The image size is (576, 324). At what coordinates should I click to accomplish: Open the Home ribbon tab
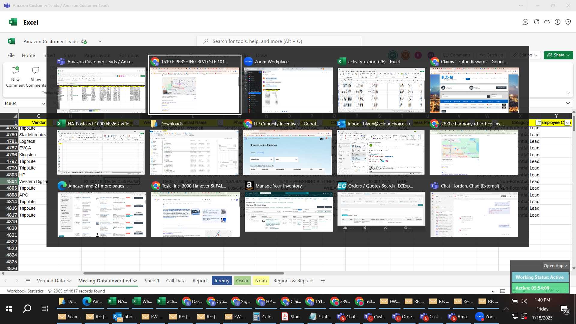(x=28, y=55)
